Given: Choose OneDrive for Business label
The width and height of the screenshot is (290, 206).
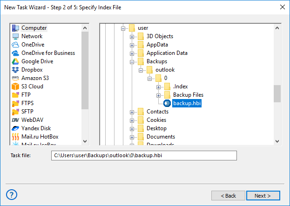Looking at the screenshot, I should 48,53.
